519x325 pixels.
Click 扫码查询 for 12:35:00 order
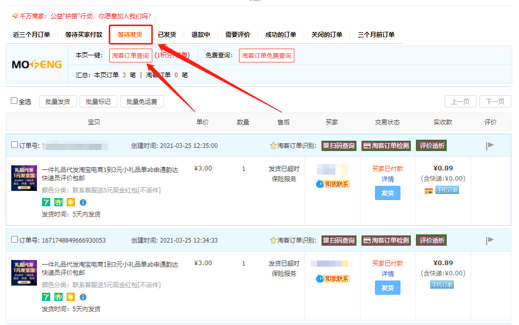click(339, 146)
